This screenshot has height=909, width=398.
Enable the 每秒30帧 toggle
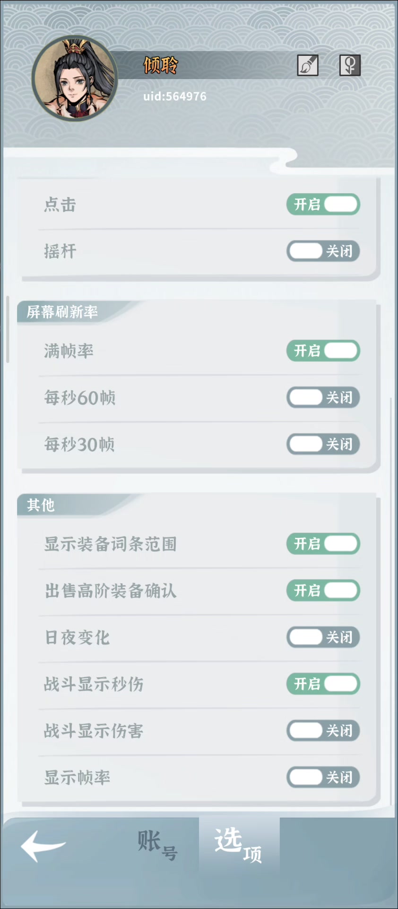(x=323, y=444)
